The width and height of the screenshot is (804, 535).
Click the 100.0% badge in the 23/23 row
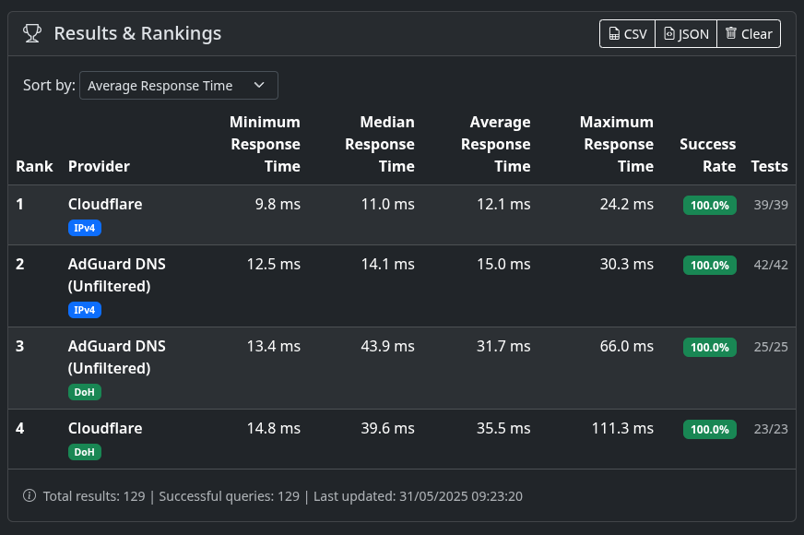[x=710, y=429]
